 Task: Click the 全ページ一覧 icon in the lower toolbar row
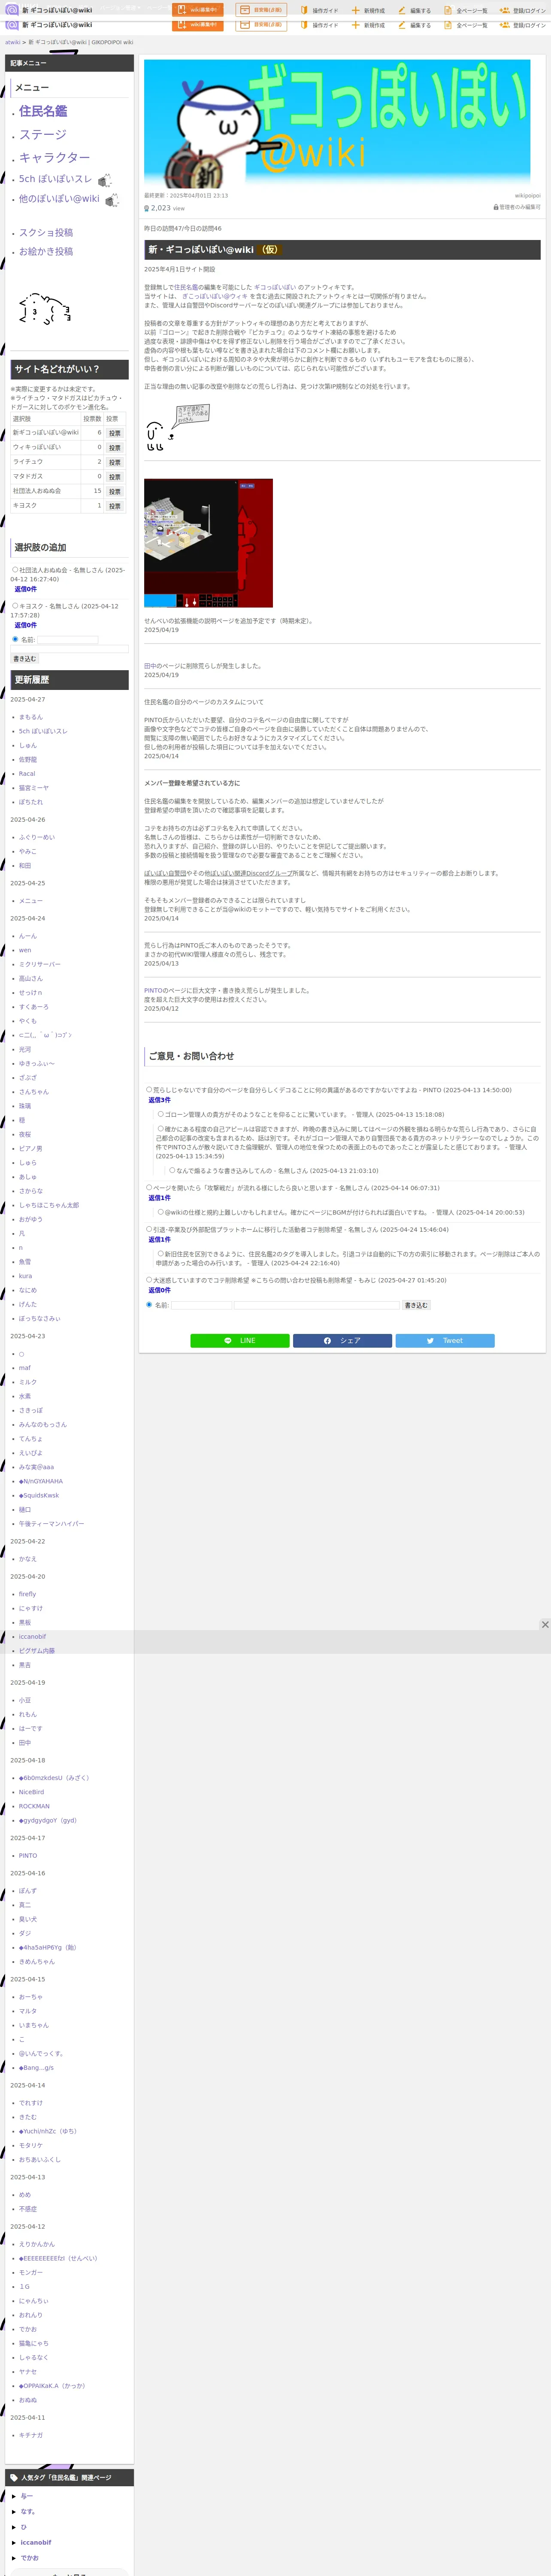tap(448, 25)
